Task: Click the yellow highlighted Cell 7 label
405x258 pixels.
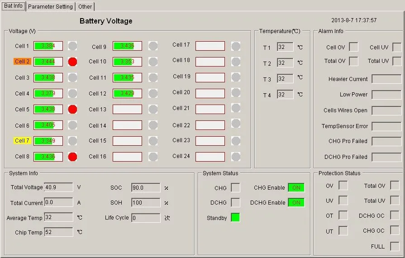Action: [x=22, y=140]
